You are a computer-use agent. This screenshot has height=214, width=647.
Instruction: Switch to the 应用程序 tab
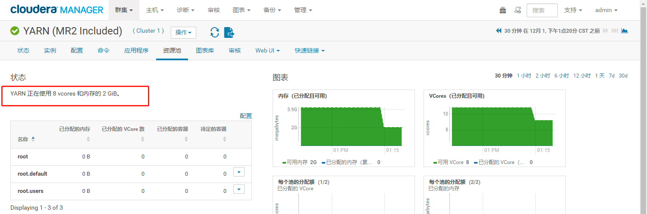click(x=136, y=50)
